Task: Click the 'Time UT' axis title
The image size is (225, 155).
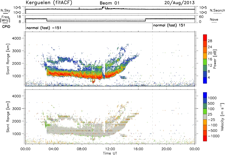Action: (x=110, y=153)
